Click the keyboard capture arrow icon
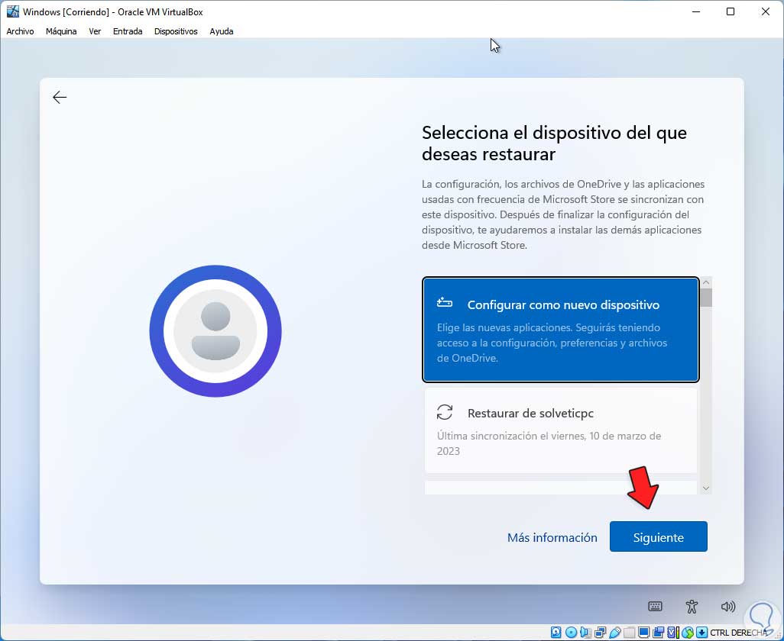 point(701,633)
